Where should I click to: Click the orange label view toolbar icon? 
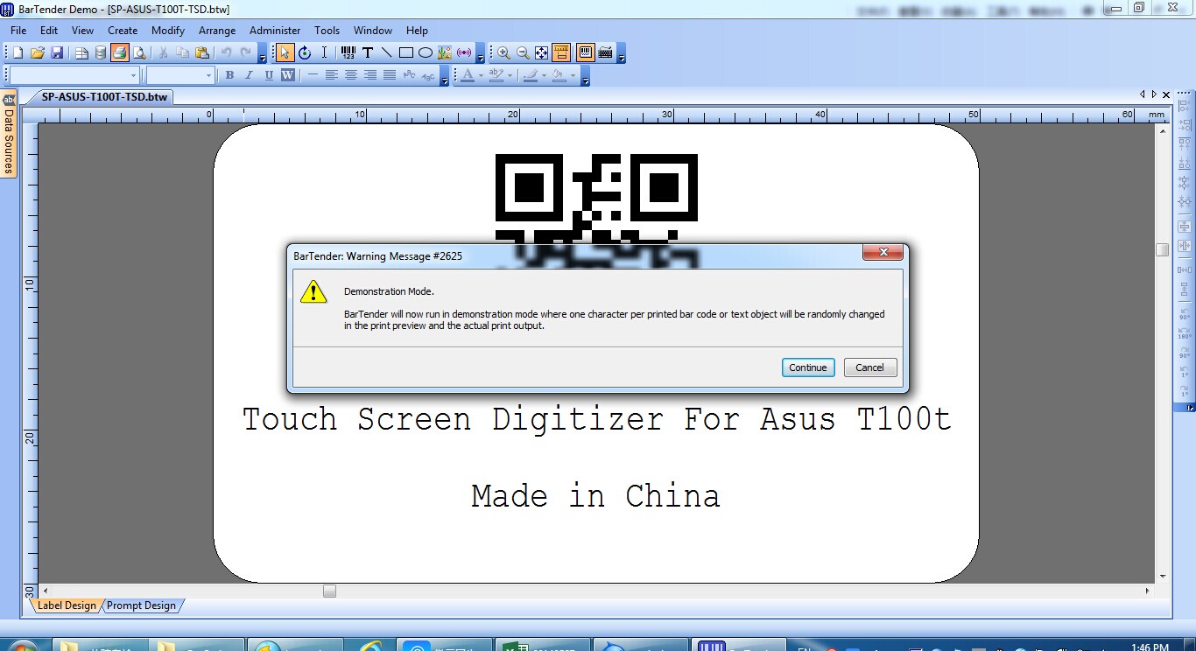tap(561, 53)
